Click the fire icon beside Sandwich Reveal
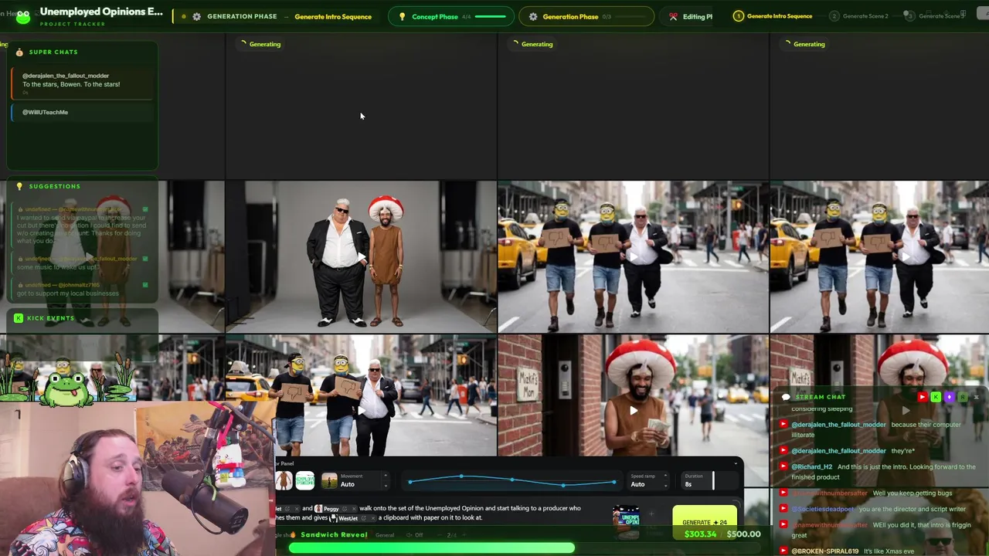 tap(293, 534)
